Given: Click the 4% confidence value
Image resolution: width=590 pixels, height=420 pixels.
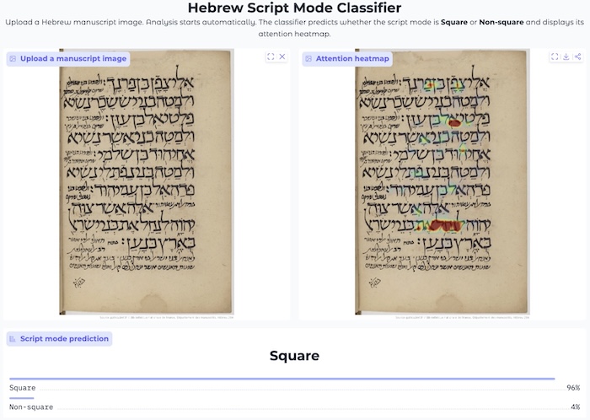Looking at the screenshot, I should pos(576,407).
